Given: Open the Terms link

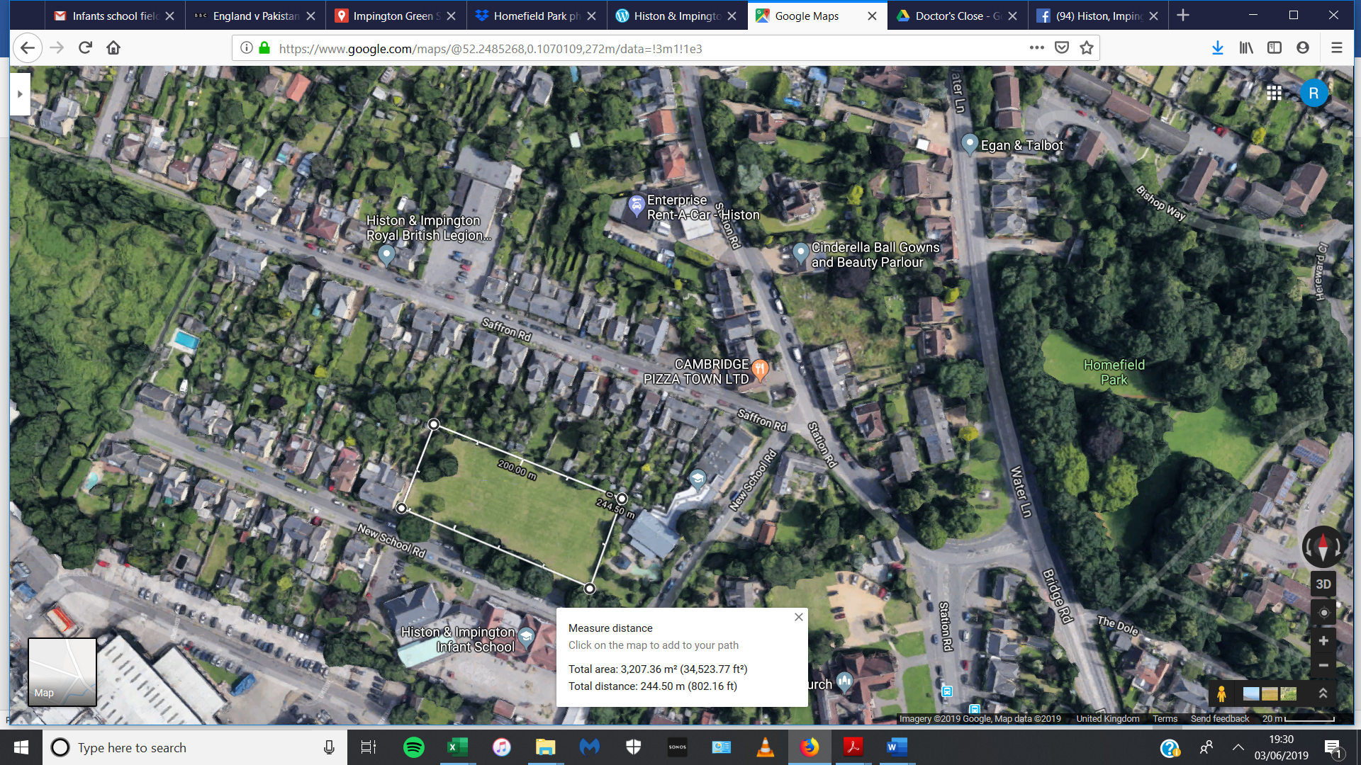Looking at the screenshot, I should [x=1165, y=718].
